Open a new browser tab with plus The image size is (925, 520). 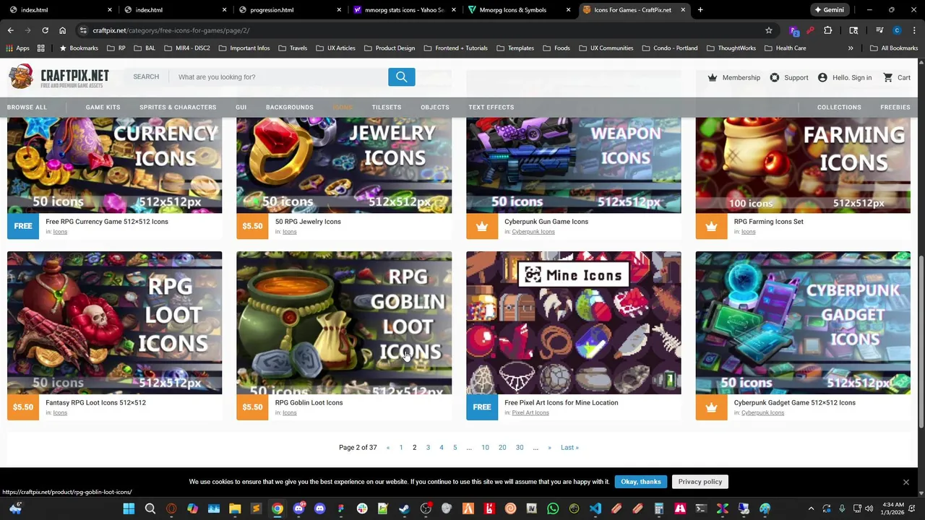click(x=700, y=10)
